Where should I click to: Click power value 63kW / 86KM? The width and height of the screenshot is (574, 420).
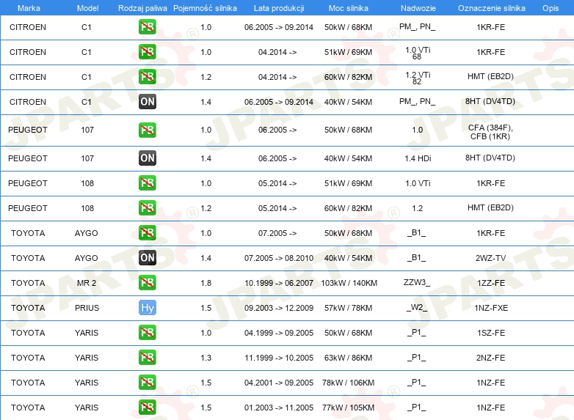[348, 358]
